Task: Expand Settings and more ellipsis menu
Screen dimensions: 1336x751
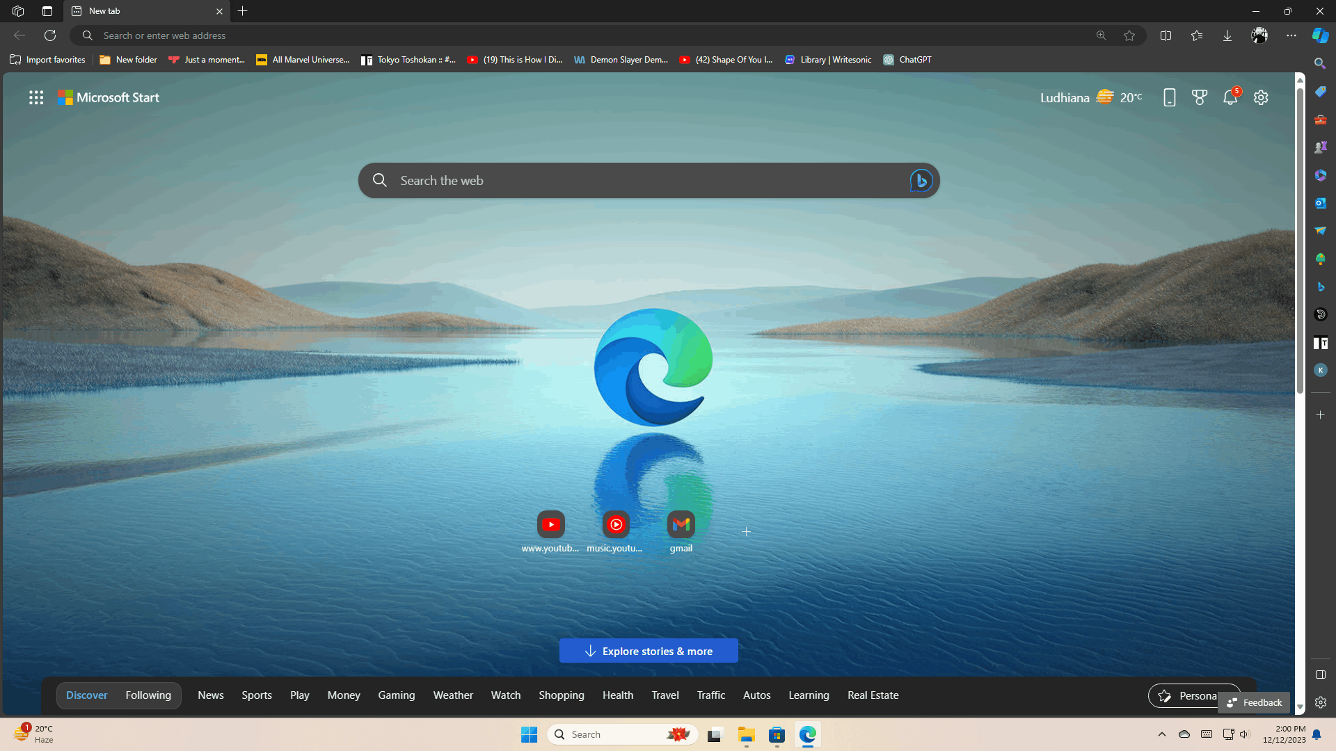Action: [x=1291, y=35]
